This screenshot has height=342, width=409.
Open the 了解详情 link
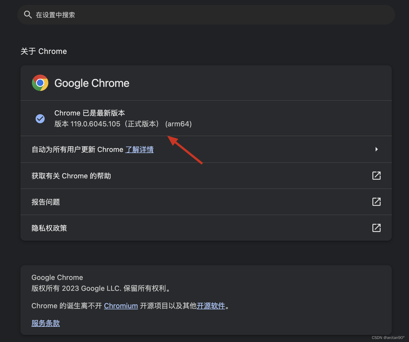pos(140,149)
